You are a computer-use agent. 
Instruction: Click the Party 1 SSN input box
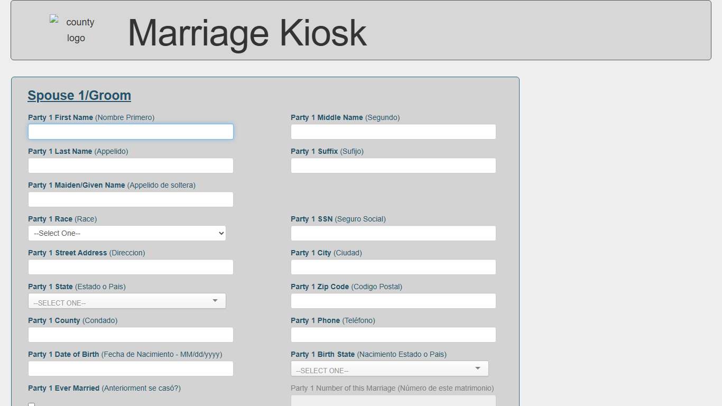pos(393,233)
